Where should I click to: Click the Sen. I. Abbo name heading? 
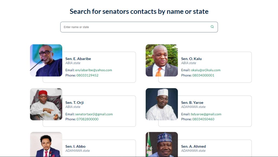click(x=75, y=146)
